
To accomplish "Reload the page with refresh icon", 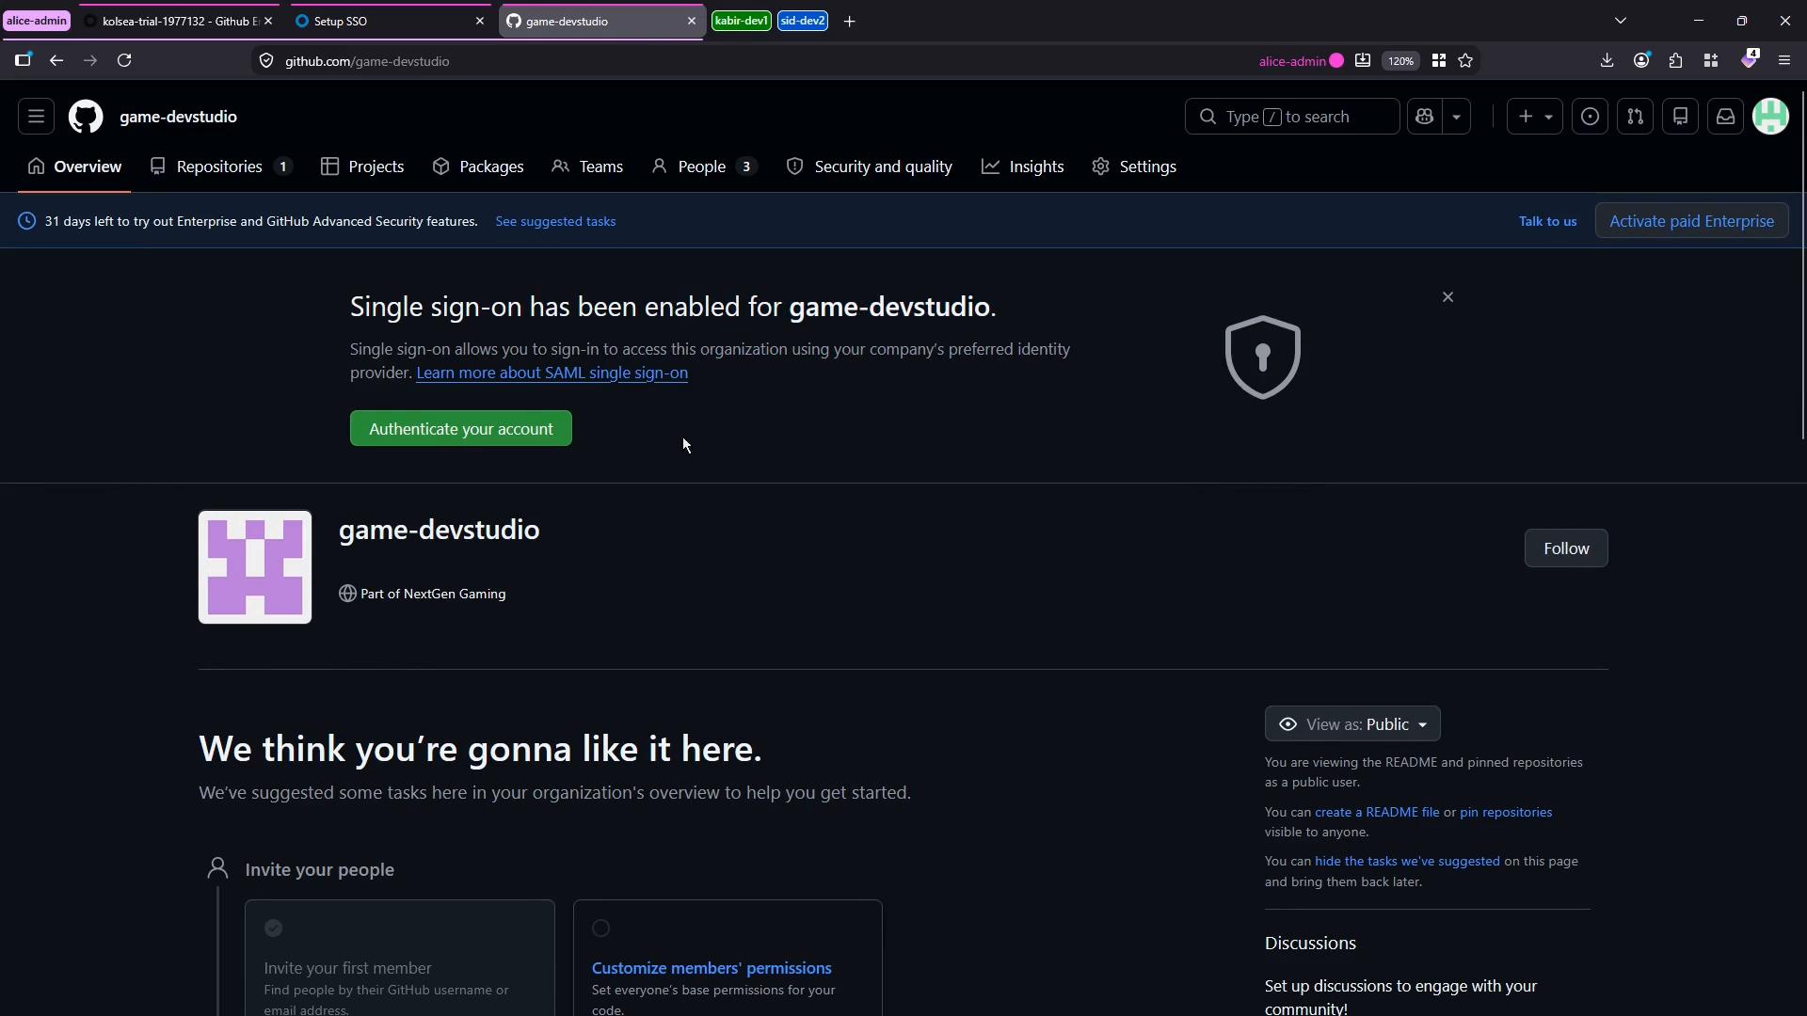I will pos(124,61).
